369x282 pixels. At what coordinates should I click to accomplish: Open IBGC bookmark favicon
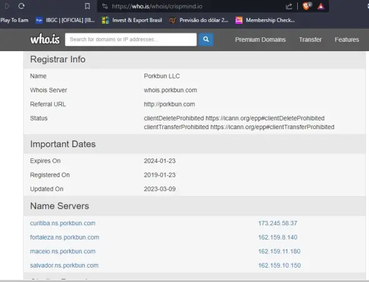pos(39,21)
